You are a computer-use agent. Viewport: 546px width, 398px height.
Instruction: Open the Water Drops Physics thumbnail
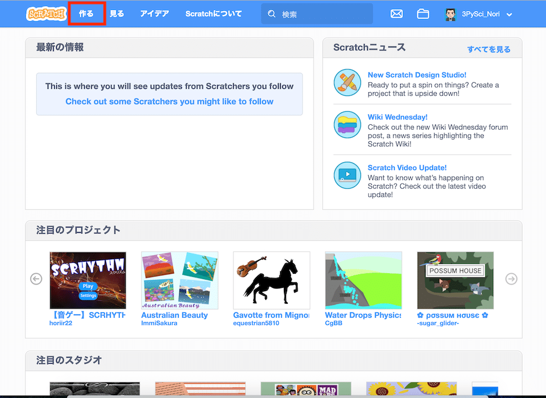click(364, 280)
